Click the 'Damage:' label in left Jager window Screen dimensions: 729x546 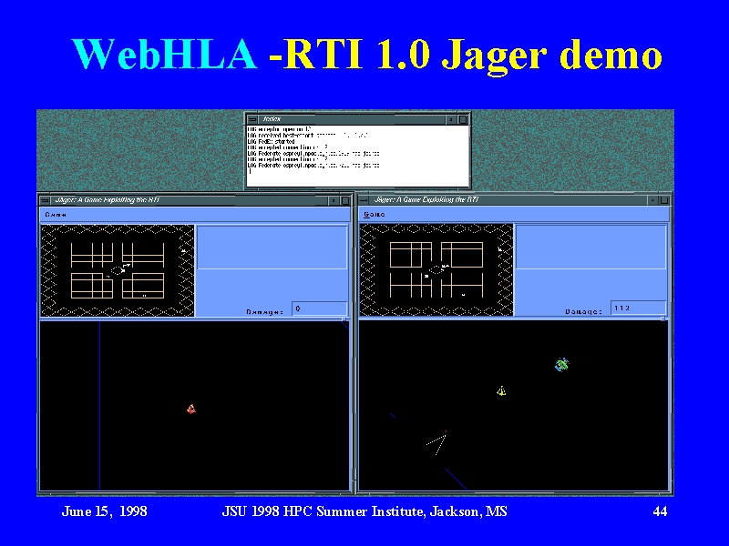(x=264, y=312)
